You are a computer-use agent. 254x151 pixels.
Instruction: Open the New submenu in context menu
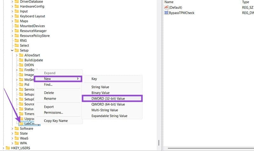click(58, 79)
